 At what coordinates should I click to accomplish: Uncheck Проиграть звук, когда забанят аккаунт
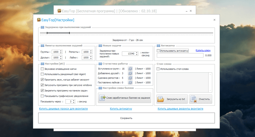click(42, 80)
